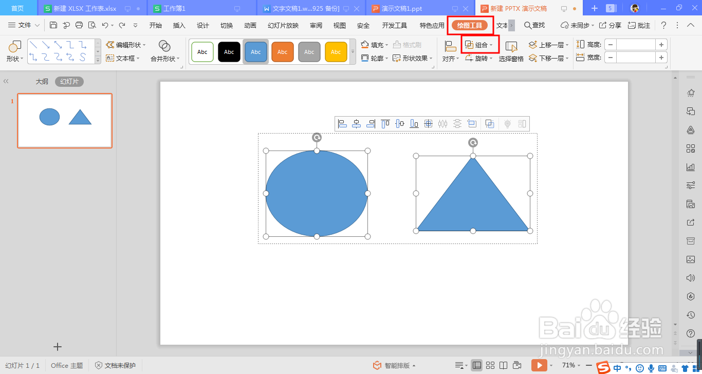
Task: Click 智能排版 smart layout in status bar
Action: pyautogui.click(x=395, y=365)
